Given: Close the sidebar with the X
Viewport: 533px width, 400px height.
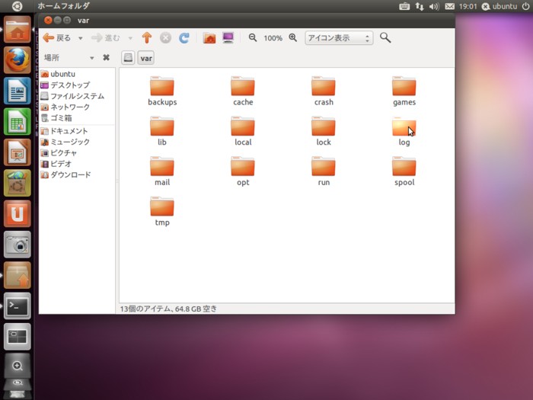Looking at the screenshot, I should 107,57.
